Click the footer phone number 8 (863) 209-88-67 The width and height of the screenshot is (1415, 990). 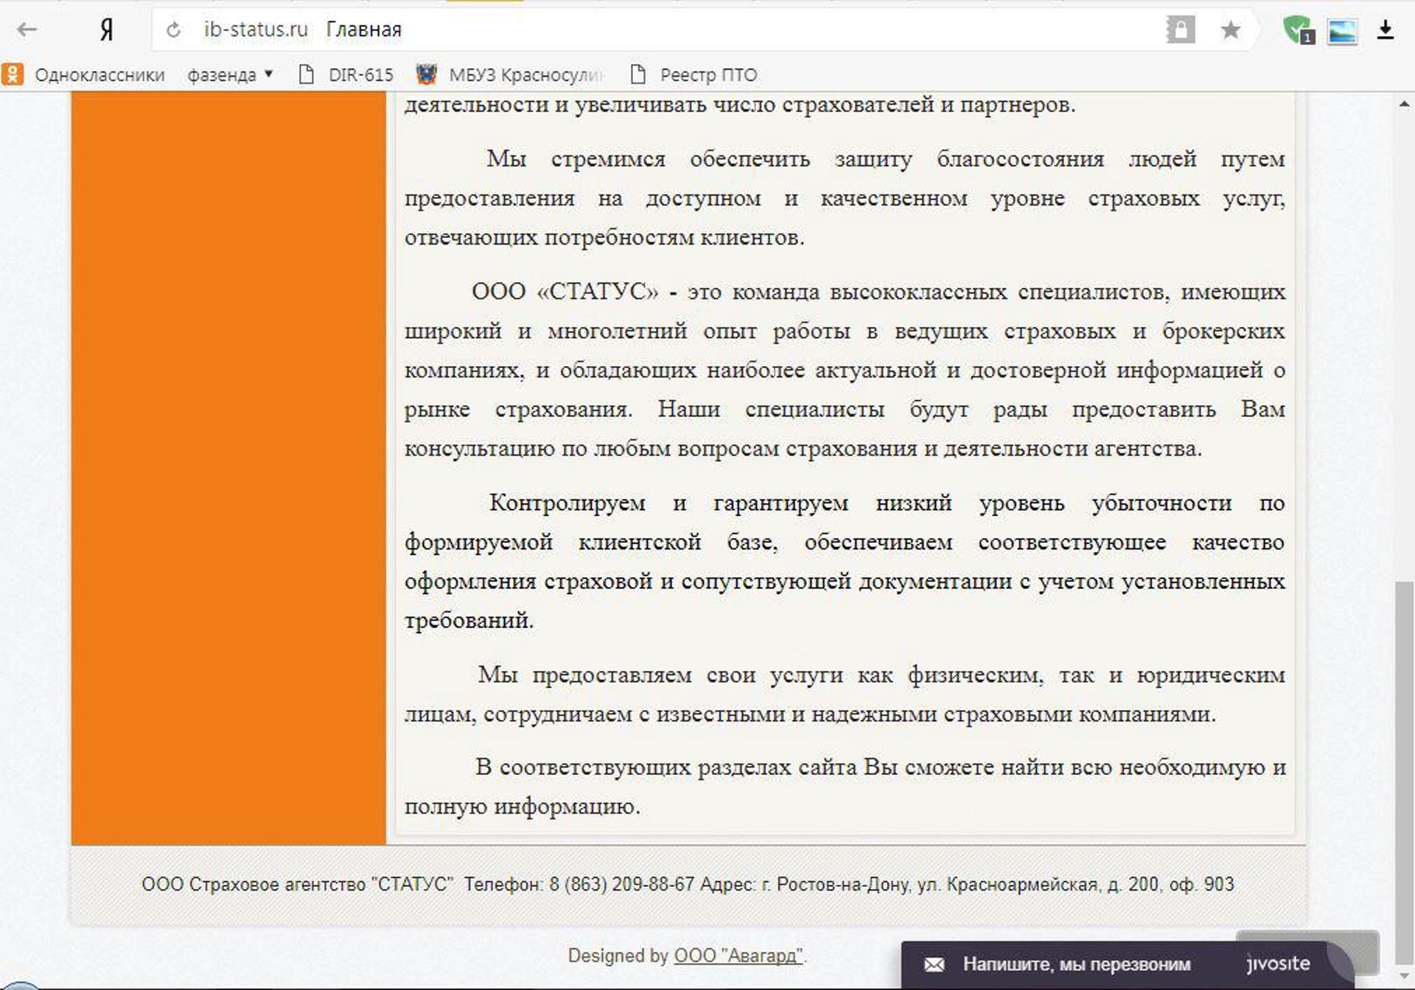pyautogui.click(x=622, y=884)
